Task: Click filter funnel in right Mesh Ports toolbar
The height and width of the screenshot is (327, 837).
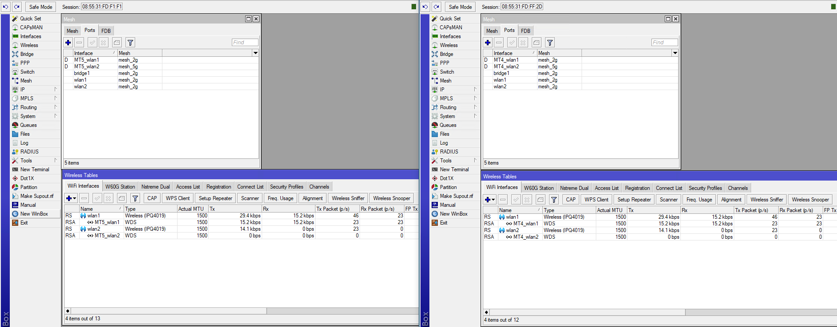Action: pyautogui.click(x=550, y=43)
